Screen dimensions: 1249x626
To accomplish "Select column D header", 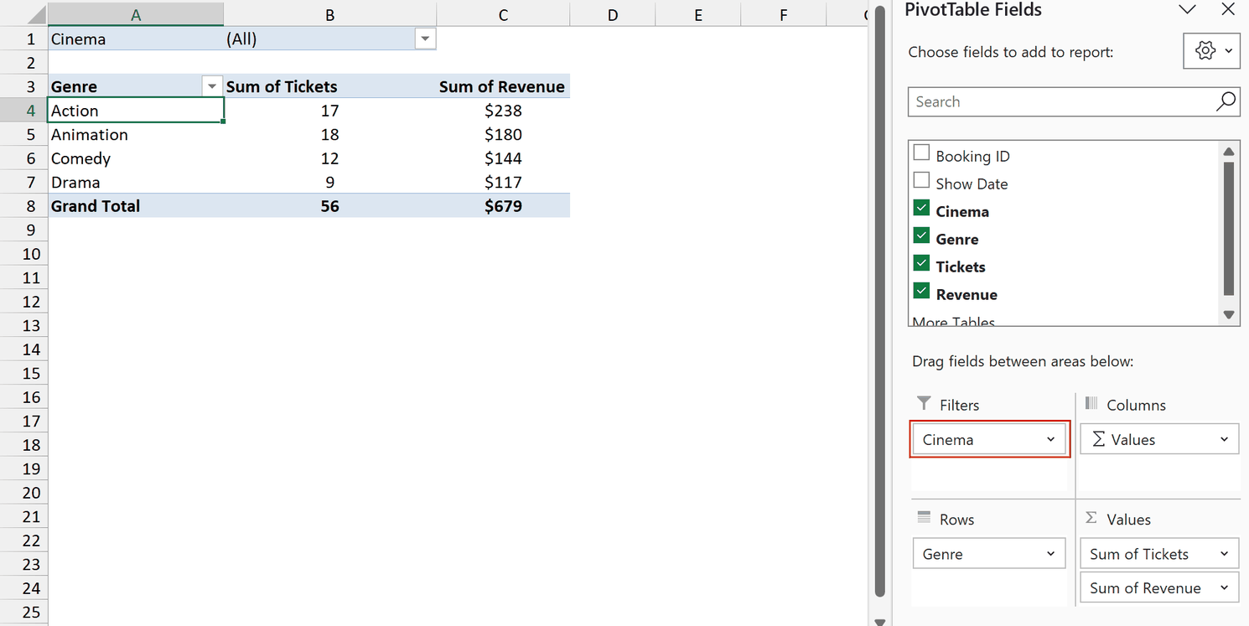I will coord(612,15).
